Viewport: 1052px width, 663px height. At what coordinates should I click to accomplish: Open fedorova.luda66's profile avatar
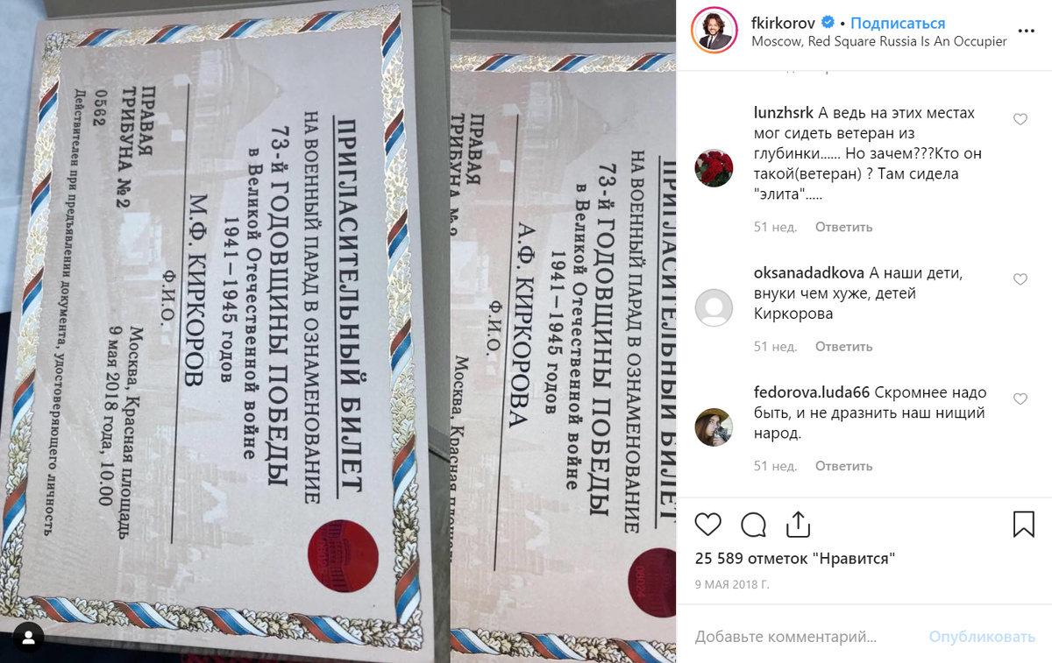(714, 427)
